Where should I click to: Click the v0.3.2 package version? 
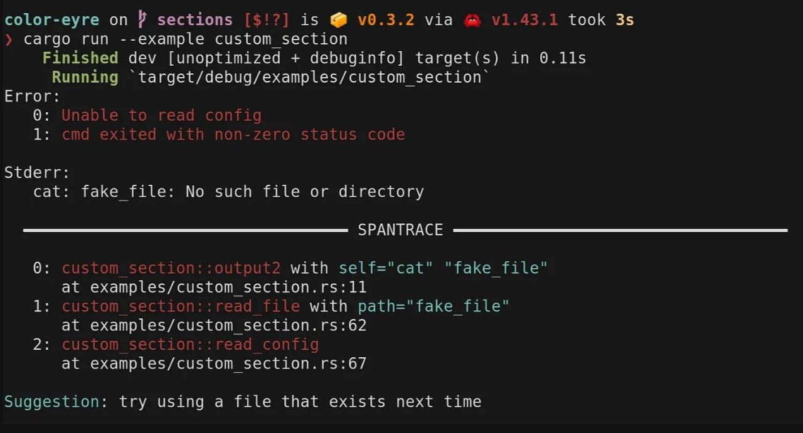[386, 20]
